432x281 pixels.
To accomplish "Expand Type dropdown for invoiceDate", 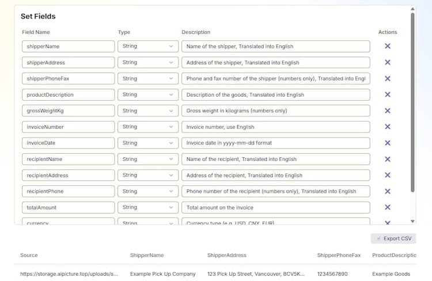I will pos(147,143).
